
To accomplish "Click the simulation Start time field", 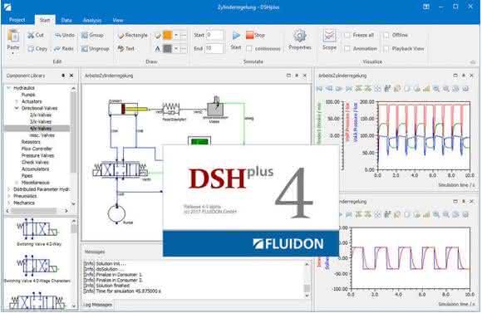I will pyautogui.click(x=214, y=35).
